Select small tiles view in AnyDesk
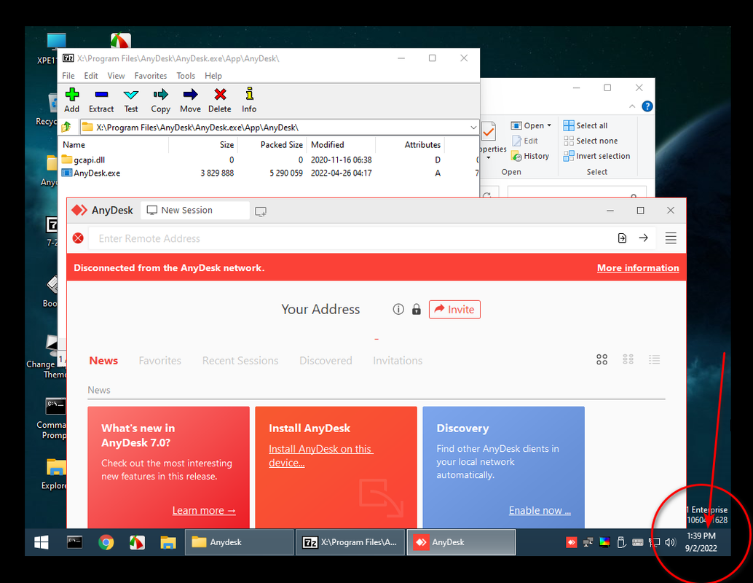 (x=628, y=359)
